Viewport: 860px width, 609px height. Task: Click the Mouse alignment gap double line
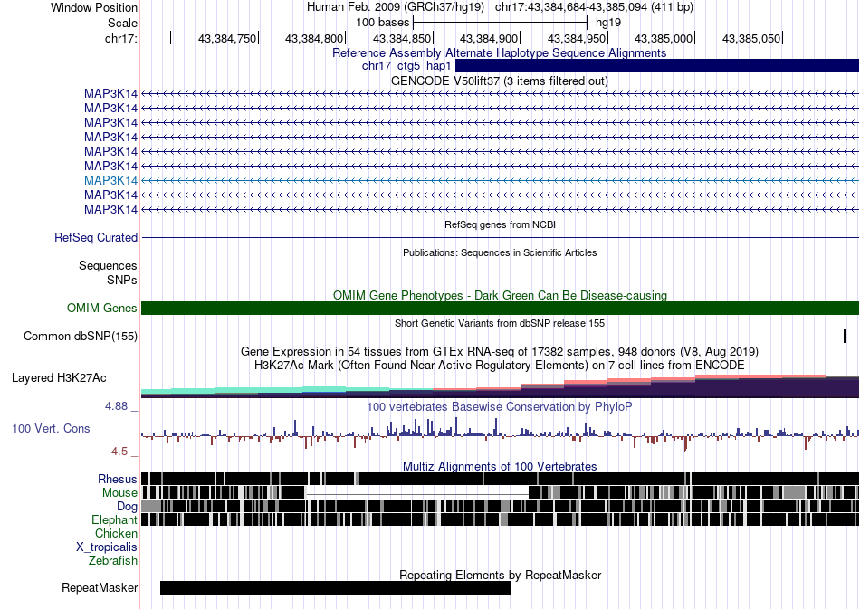416,492
